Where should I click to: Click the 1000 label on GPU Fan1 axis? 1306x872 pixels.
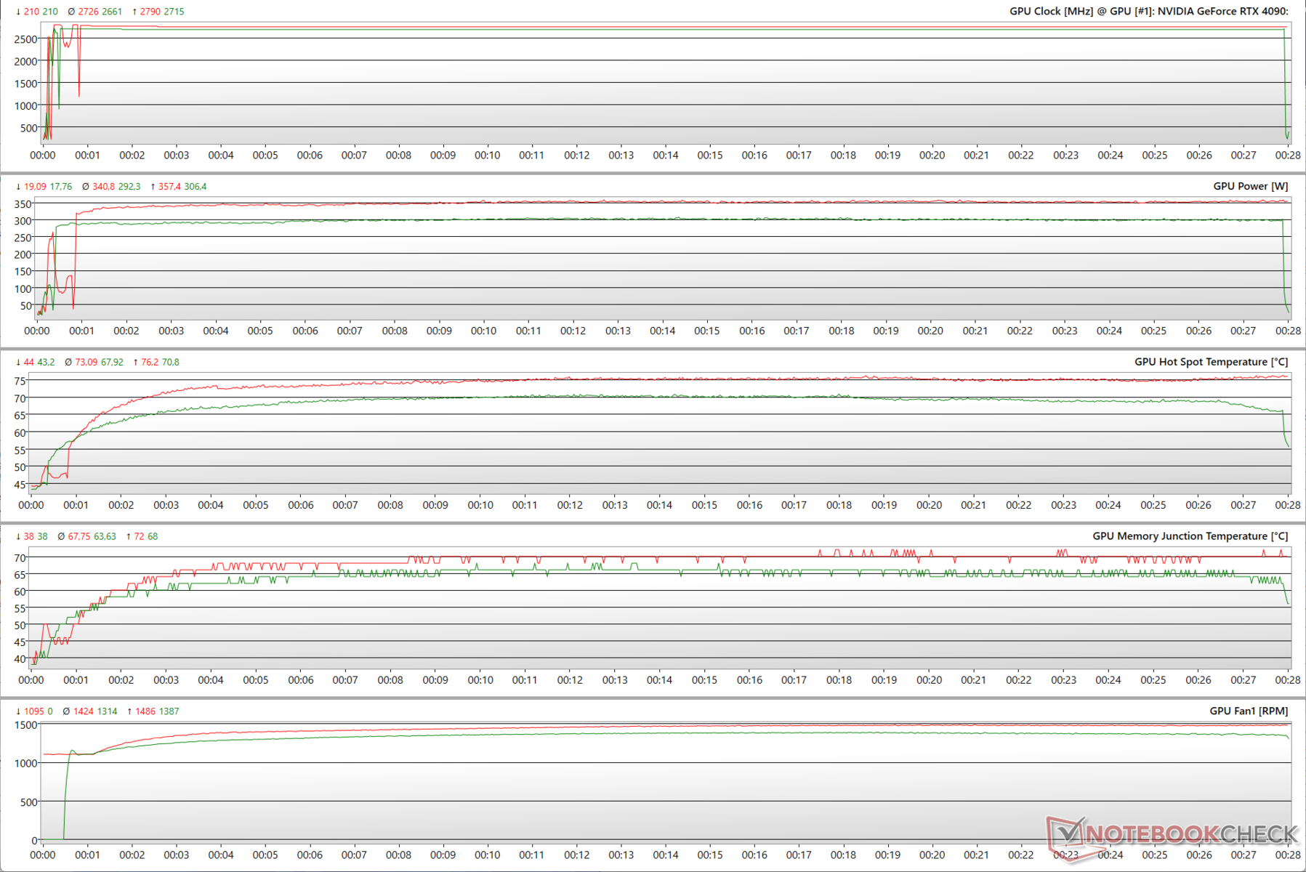[25, 763]
